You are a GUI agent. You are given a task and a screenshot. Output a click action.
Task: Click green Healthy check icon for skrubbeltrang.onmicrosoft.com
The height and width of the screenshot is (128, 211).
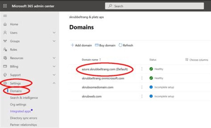151,78
